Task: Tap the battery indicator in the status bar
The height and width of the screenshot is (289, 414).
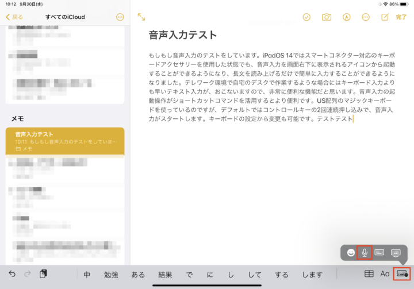Action: pos(404,4)
